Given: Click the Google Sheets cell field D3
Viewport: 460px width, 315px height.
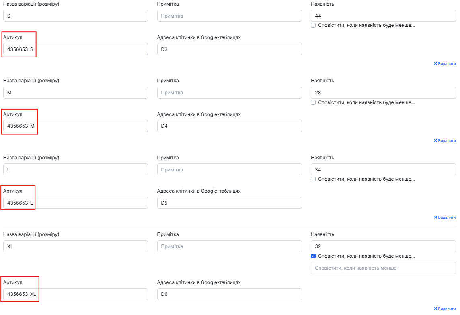Looking at the screenshot, I should (x=230, y=49).
